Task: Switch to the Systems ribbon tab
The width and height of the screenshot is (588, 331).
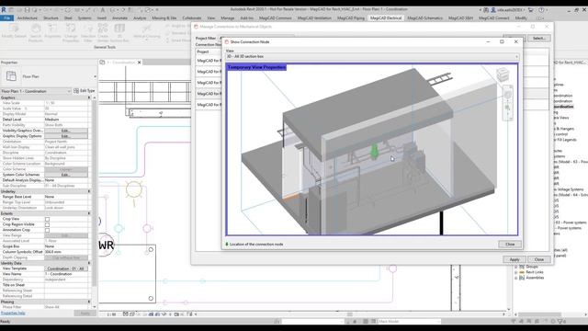Action: pyautogui.click(x=85, y=18)
